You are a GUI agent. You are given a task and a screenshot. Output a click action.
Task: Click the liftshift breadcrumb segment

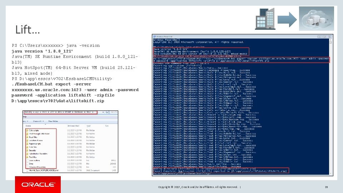(68, 112)
